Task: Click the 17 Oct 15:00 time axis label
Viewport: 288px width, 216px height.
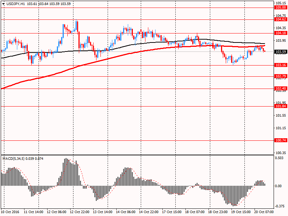Action: coord(172,212)
